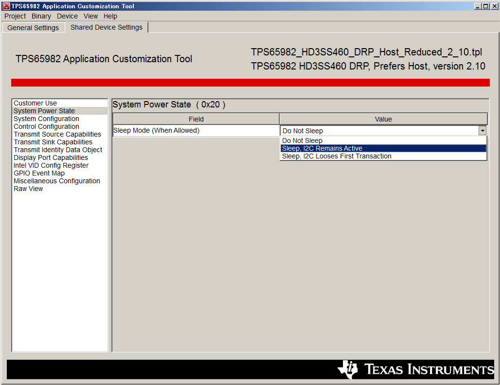Viewport: 500px width, 385px height.
Task: Select Transmit Source Capabilities entry
Action: [x=60, y=135]
